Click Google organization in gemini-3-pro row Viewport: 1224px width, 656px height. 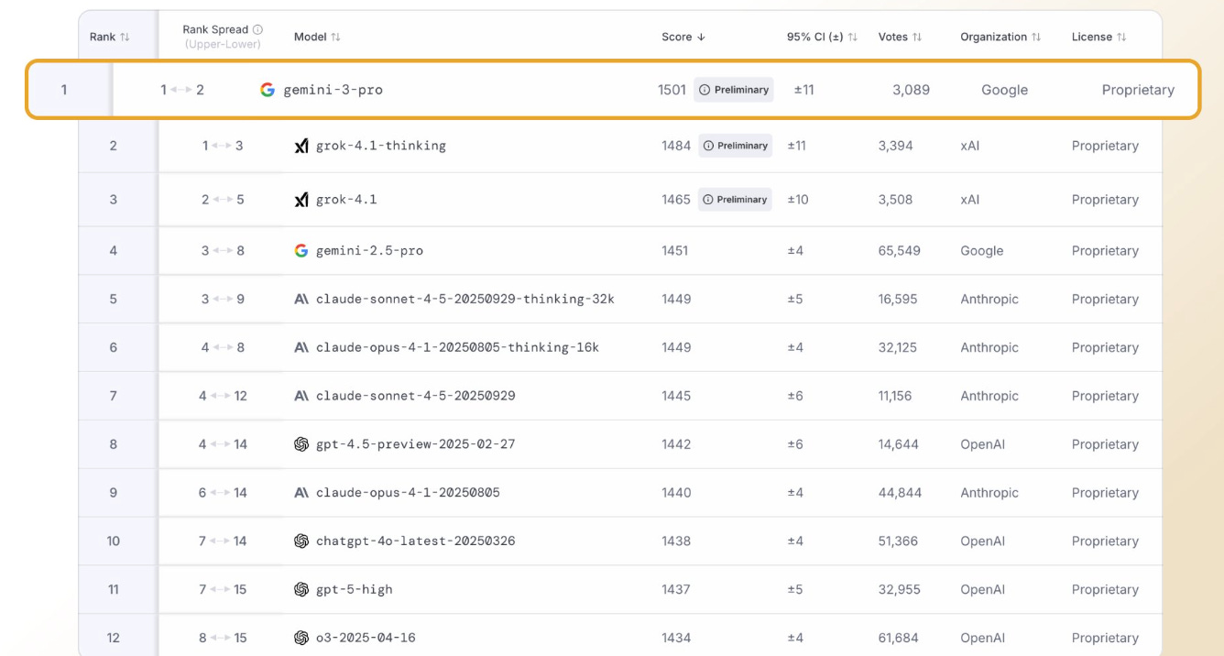point(1004,90)
